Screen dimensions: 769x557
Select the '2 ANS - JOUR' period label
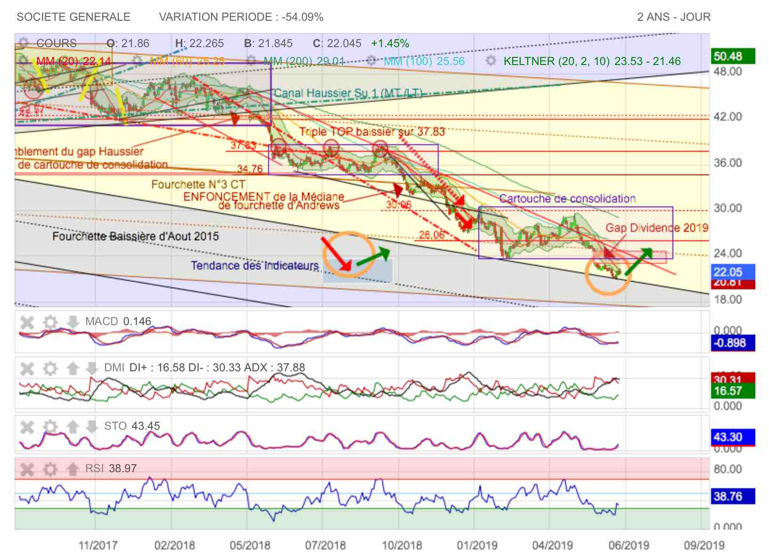point(674,17)
